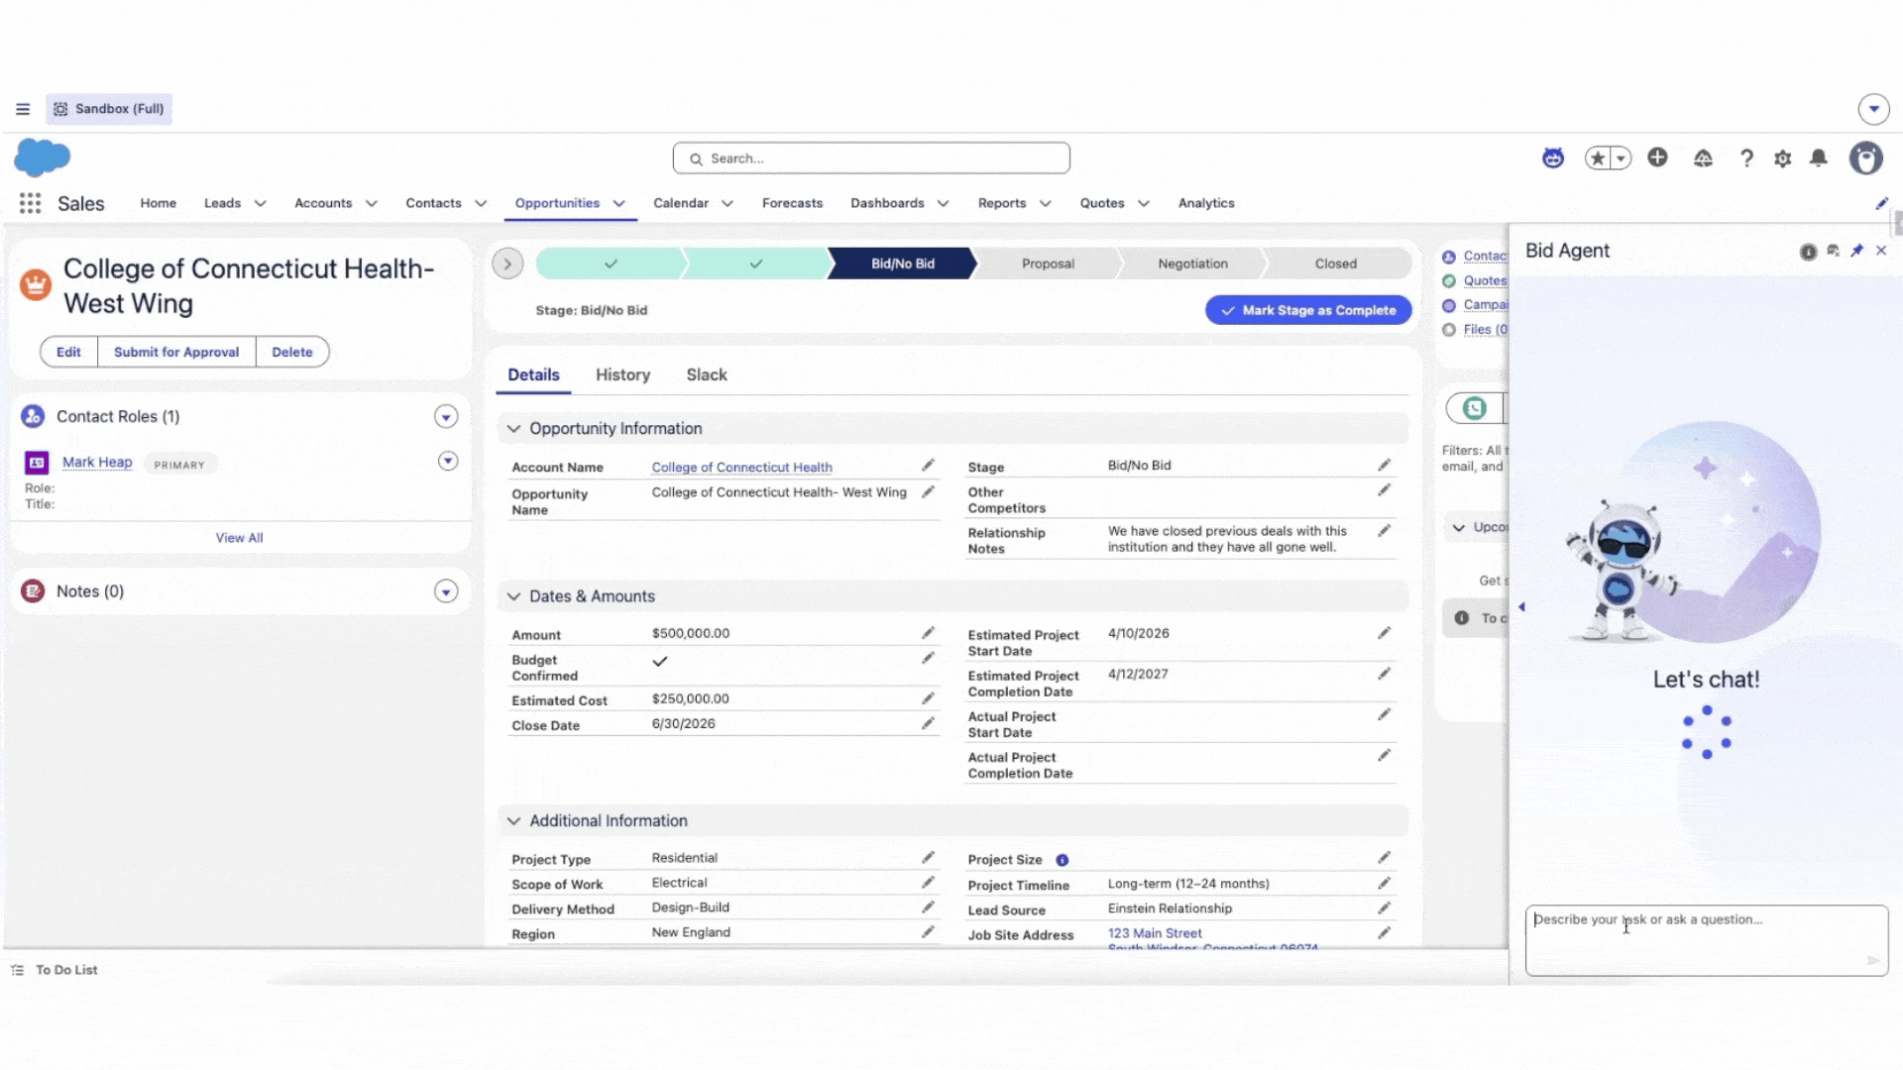Click View All contact roles
1903x1070 pixels.
click(x=239, y=538)
